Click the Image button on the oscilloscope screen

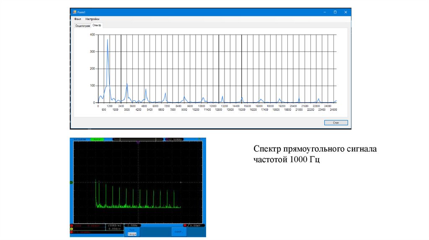(x=132, y=234)
